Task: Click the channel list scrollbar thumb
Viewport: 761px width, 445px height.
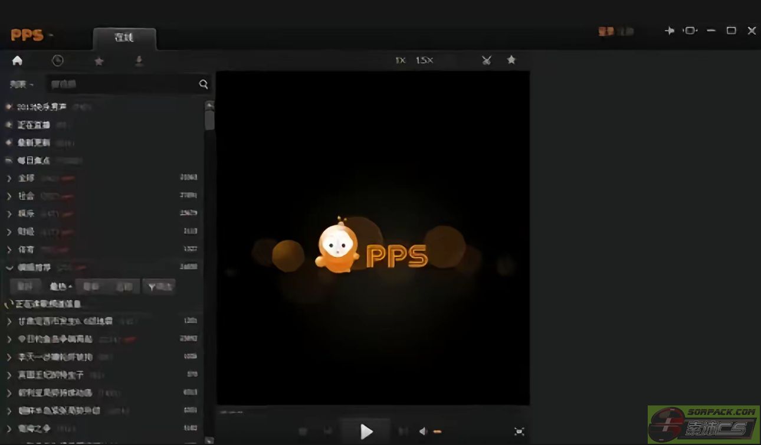Action: (x=209, y=120)
